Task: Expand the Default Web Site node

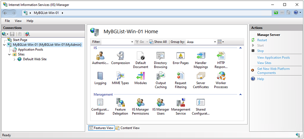Action: point(14,59)
